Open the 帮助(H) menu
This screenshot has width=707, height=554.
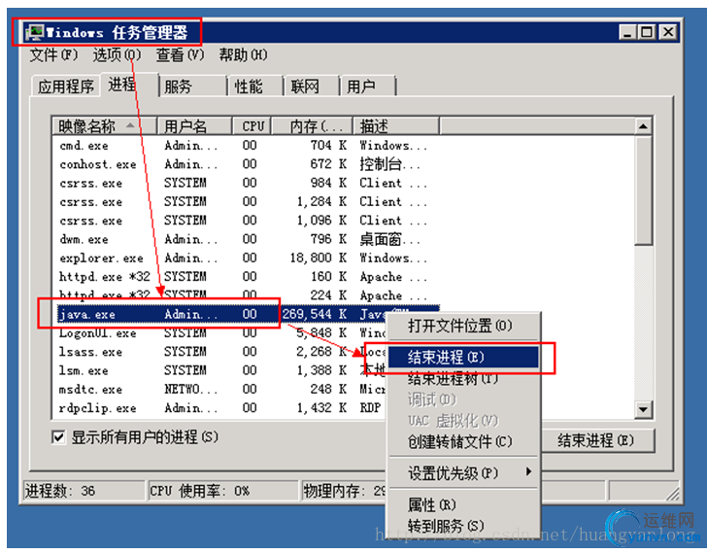tap(243, 55)
